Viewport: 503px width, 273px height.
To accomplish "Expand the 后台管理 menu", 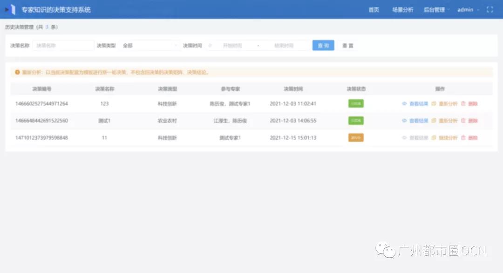I will (x=436, y=10).
